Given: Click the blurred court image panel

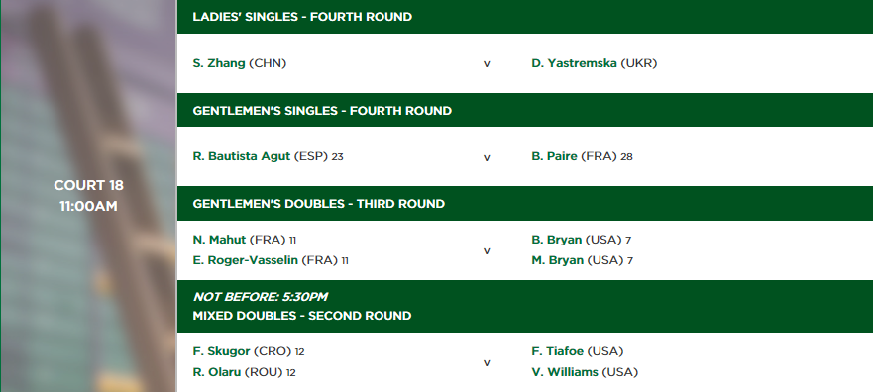Looking at the screenshot, I should pyautogui.click(x=88, y=196).
